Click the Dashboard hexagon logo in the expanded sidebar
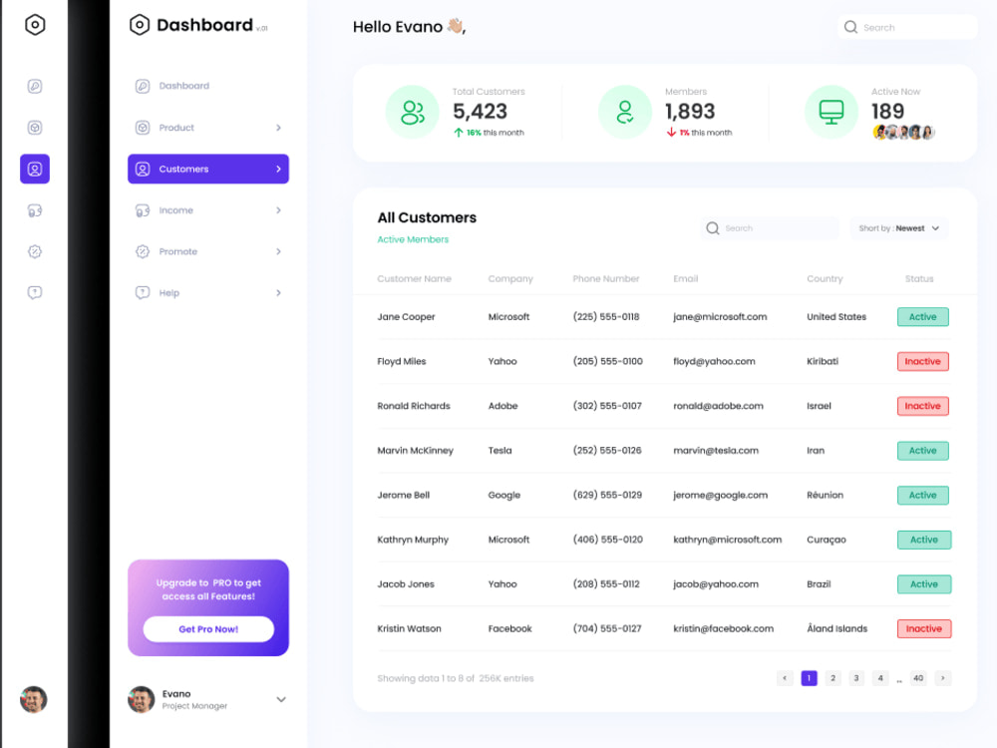The width and height of the screenshot is (997, 748). (140, 25)
